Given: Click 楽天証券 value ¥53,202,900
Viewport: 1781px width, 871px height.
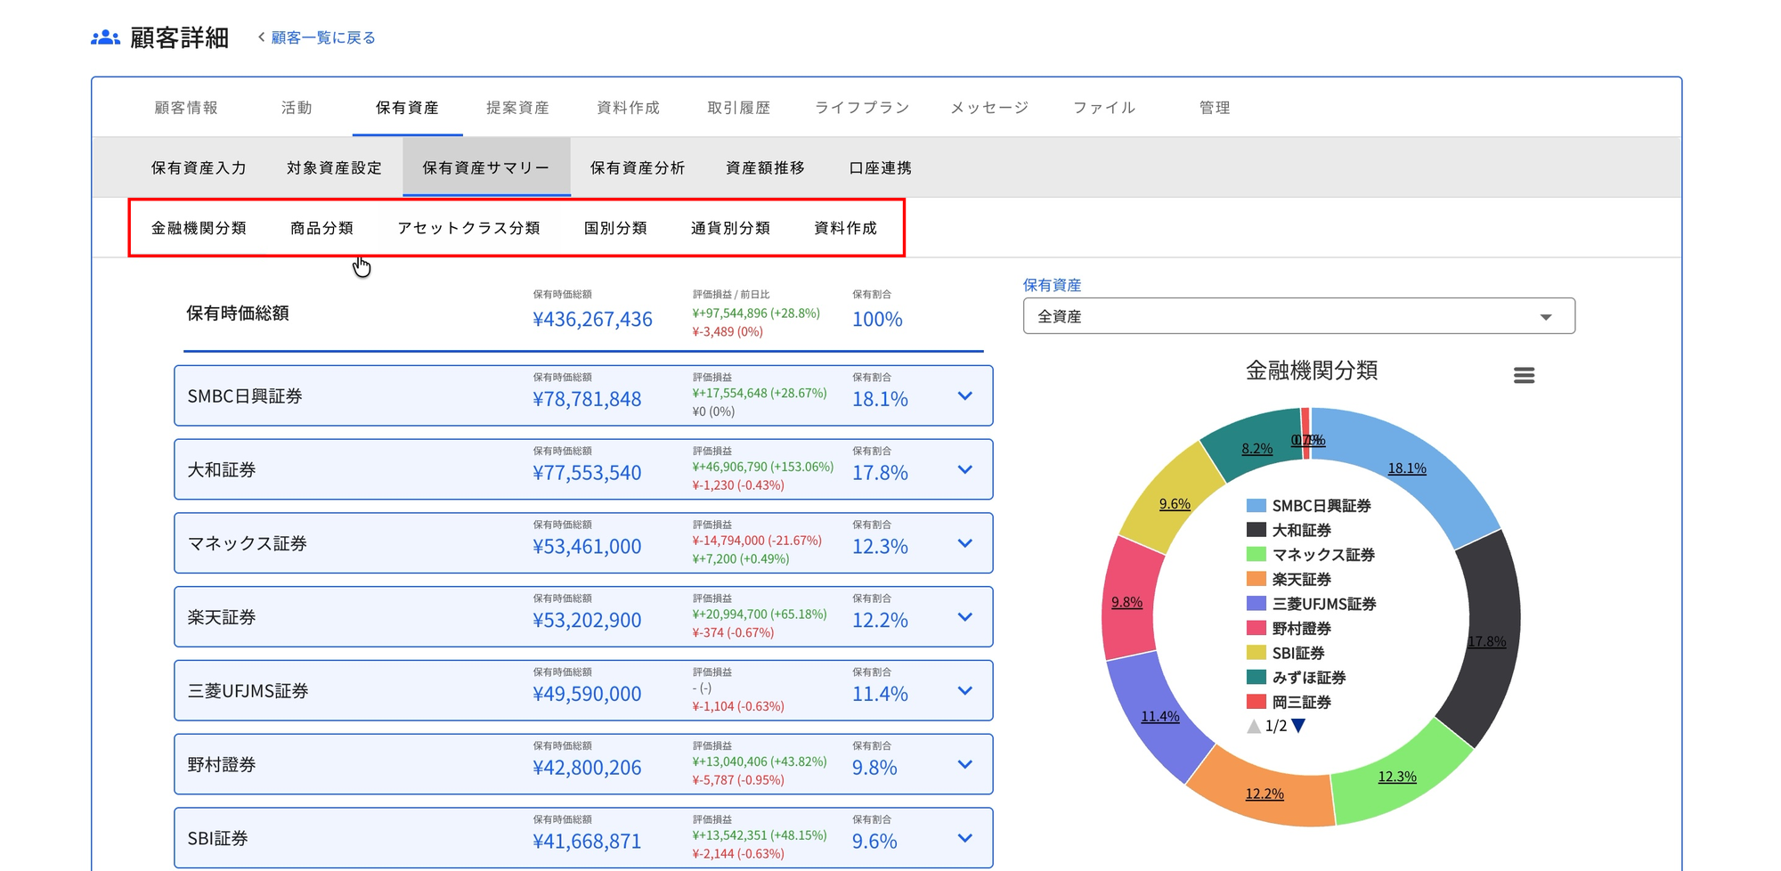Looking at the screenshot, I should pos(587,620).
